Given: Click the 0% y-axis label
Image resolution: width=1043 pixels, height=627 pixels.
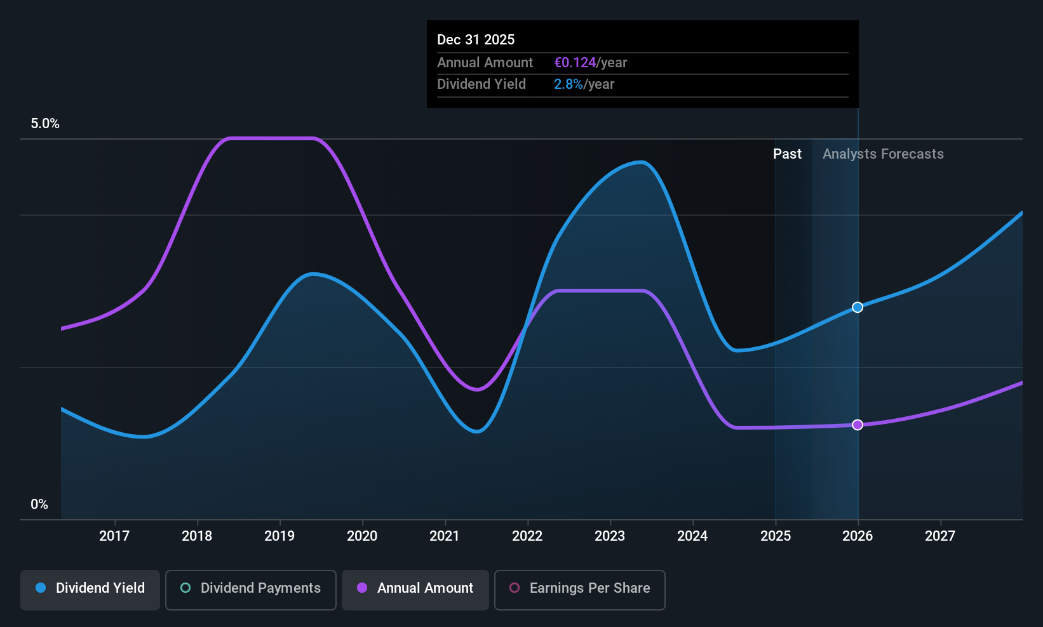Looking at the screenshot, I should coord(39,505).
